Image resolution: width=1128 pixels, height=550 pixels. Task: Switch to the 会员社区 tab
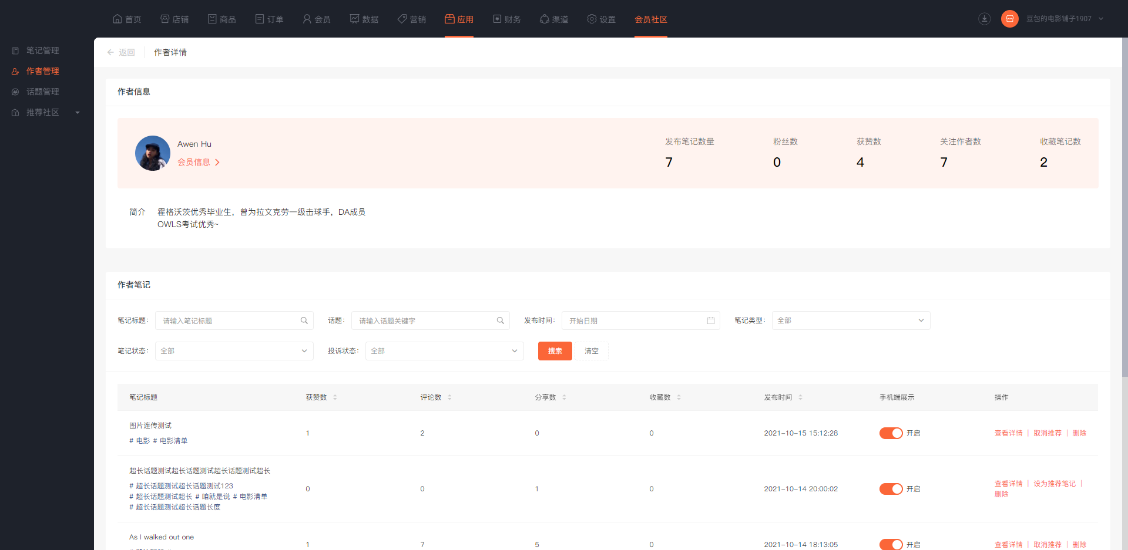coord(651,19)
